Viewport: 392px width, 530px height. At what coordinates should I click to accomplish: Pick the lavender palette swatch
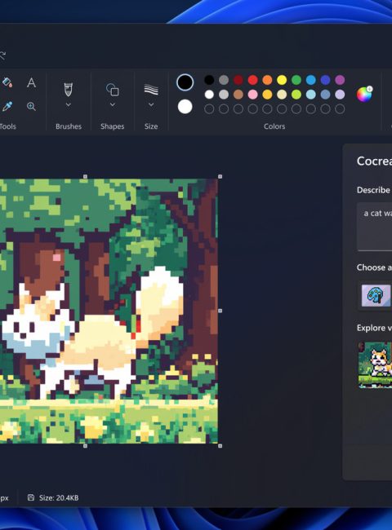click(340, 95)
